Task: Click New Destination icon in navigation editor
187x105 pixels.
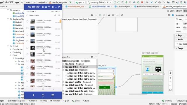Action: (x=100, y=15)
